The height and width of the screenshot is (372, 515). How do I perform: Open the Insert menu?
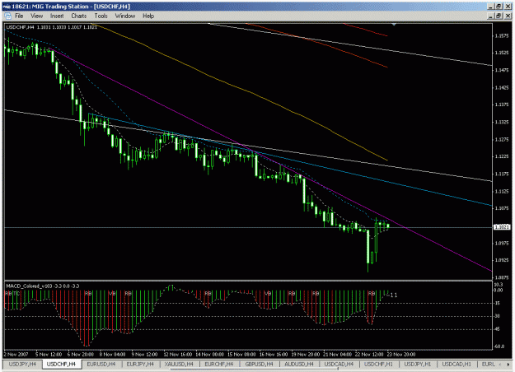click(57, 16)
